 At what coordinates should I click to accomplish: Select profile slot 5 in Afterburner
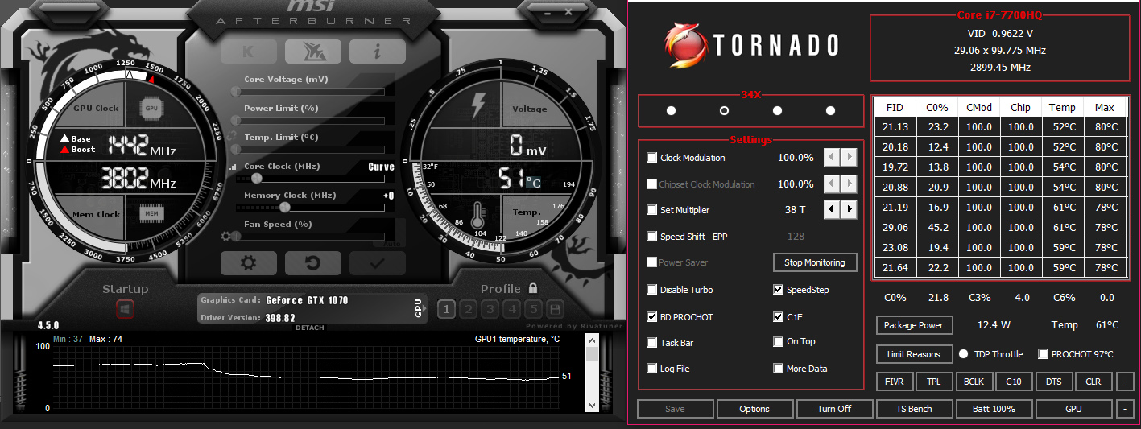point(532,309)
